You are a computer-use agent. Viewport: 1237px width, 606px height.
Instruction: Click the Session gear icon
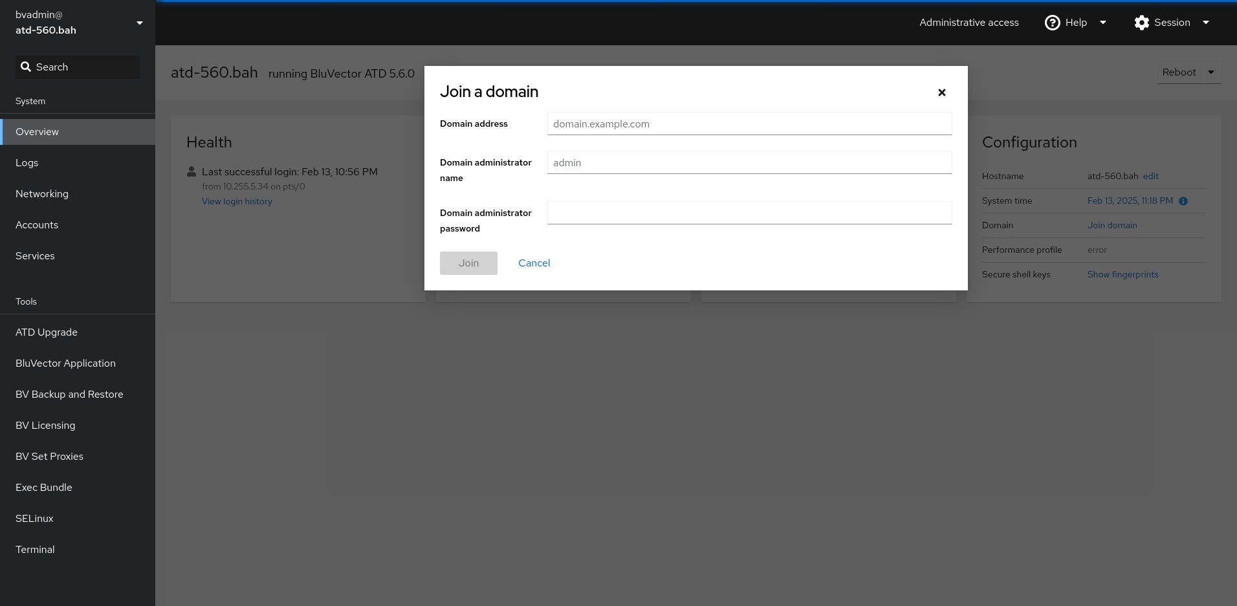click(1141, 23)
